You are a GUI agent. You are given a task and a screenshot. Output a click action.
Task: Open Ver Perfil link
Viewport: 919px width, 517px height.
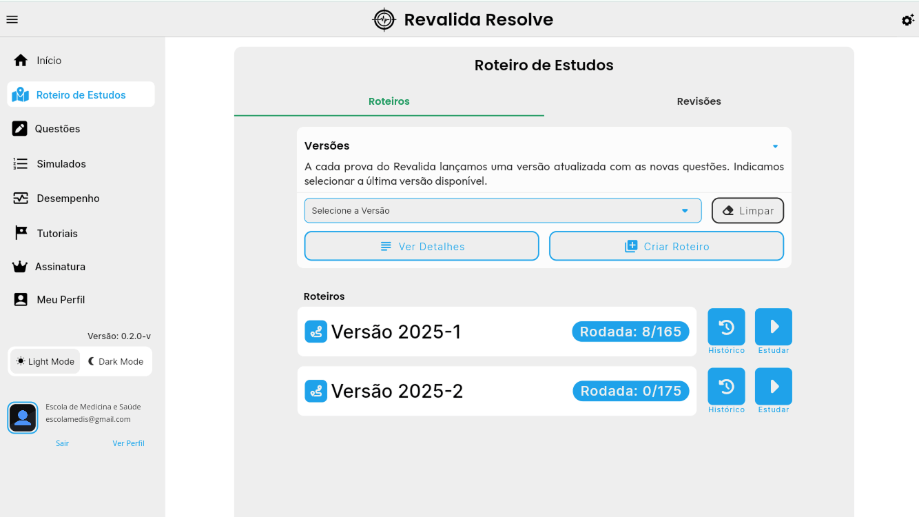[128, 443]
